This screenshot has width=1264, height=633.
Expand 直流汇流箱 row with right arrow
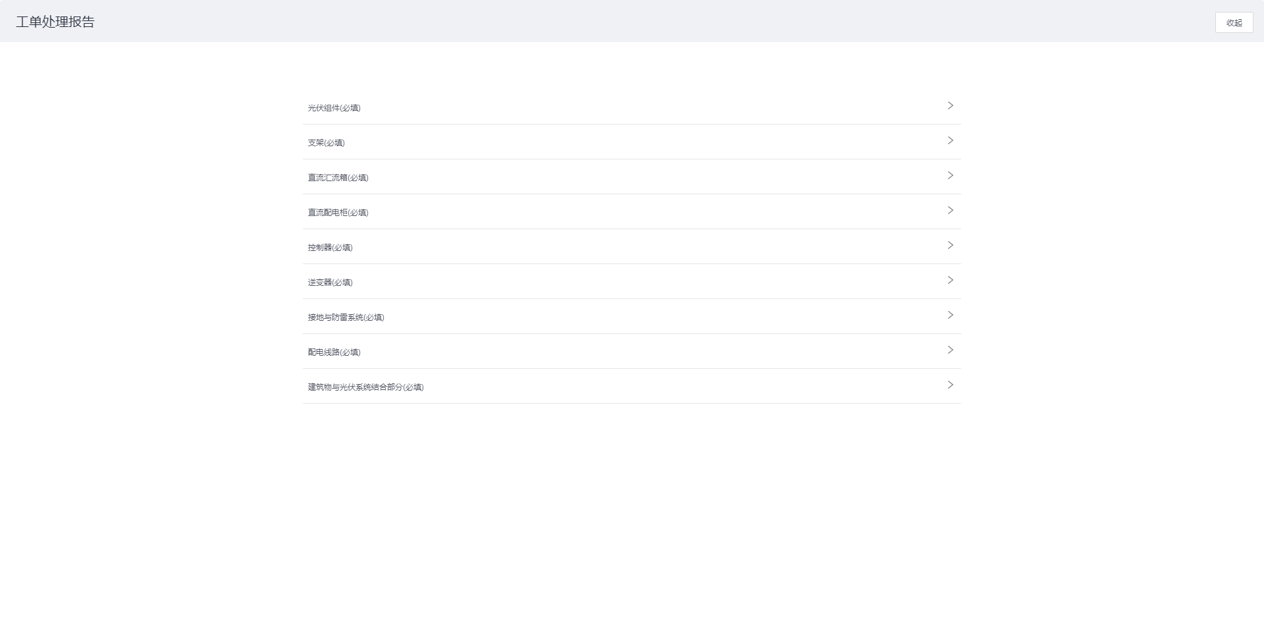950,175
